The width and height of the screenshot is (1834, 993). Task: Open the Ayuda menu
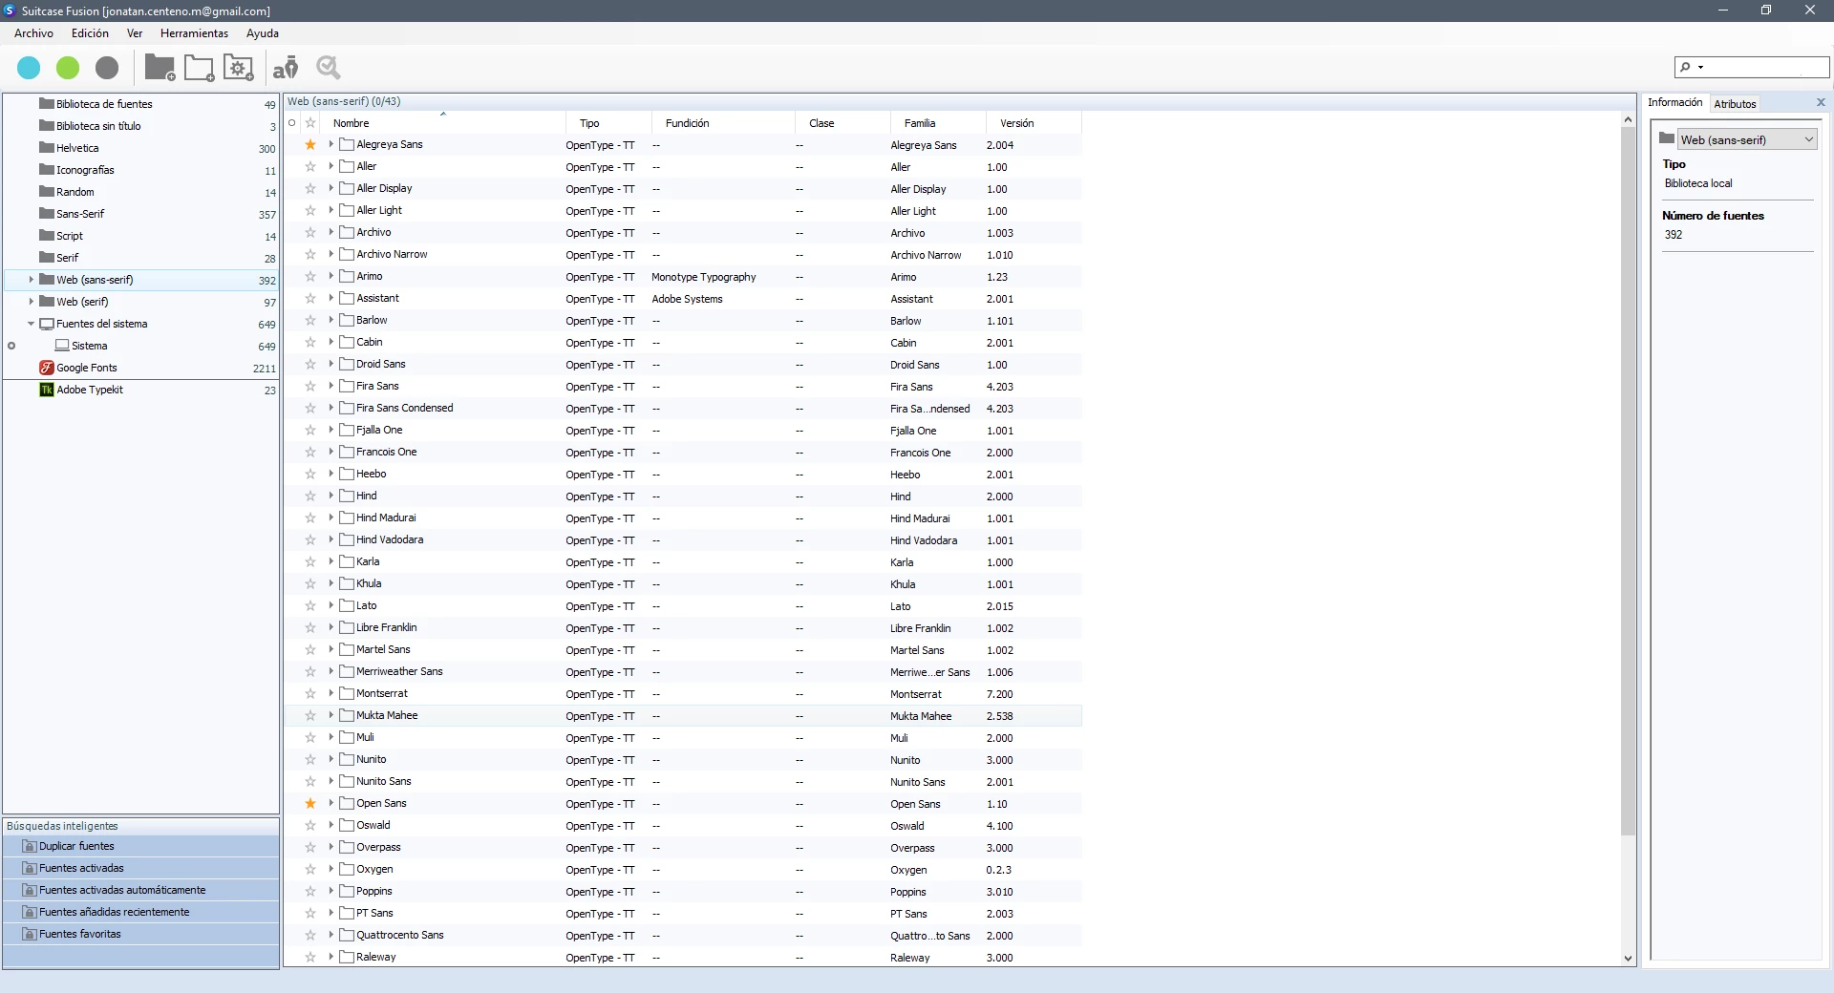click(x=263, y=33)
